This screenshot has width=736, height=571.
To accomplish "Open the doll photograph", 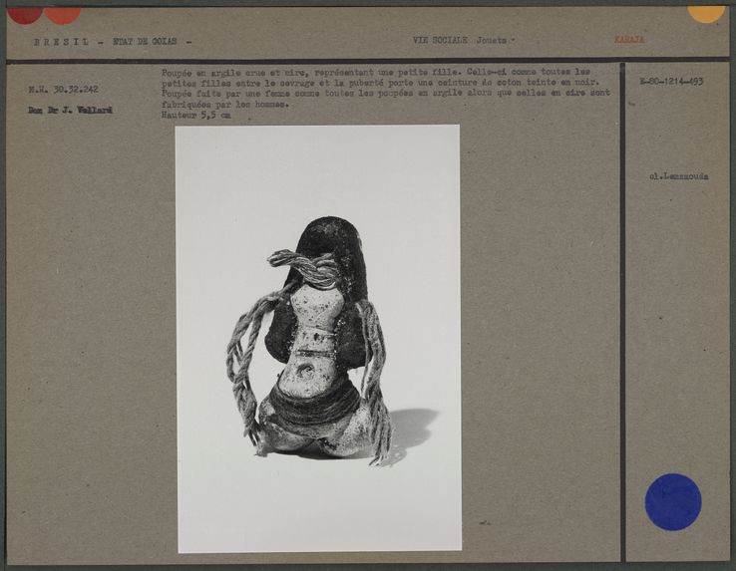I will pyautogui.click(x=317, y=337).
